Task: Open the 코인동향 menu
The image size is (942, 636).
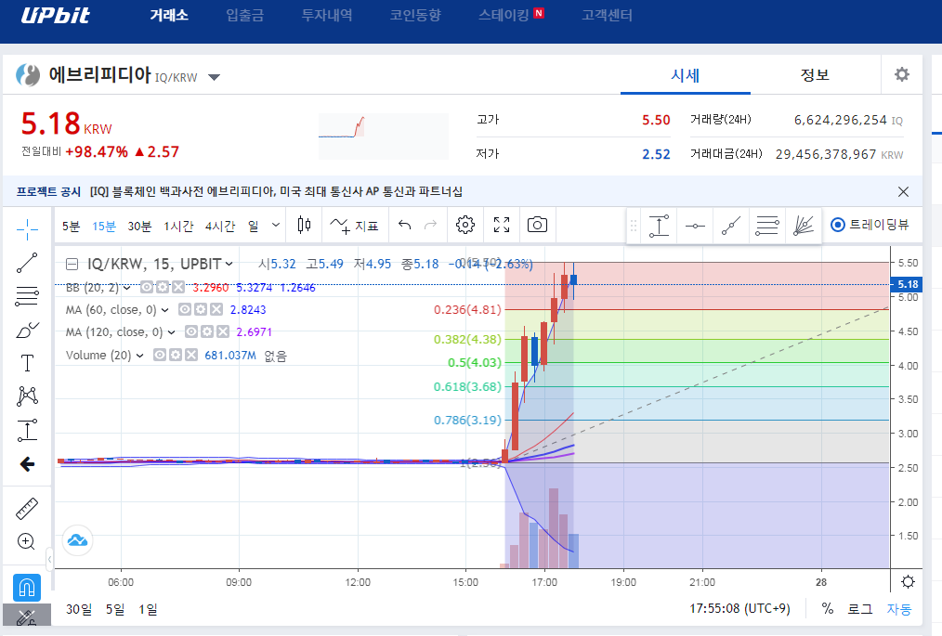Action: coord(416,15)
